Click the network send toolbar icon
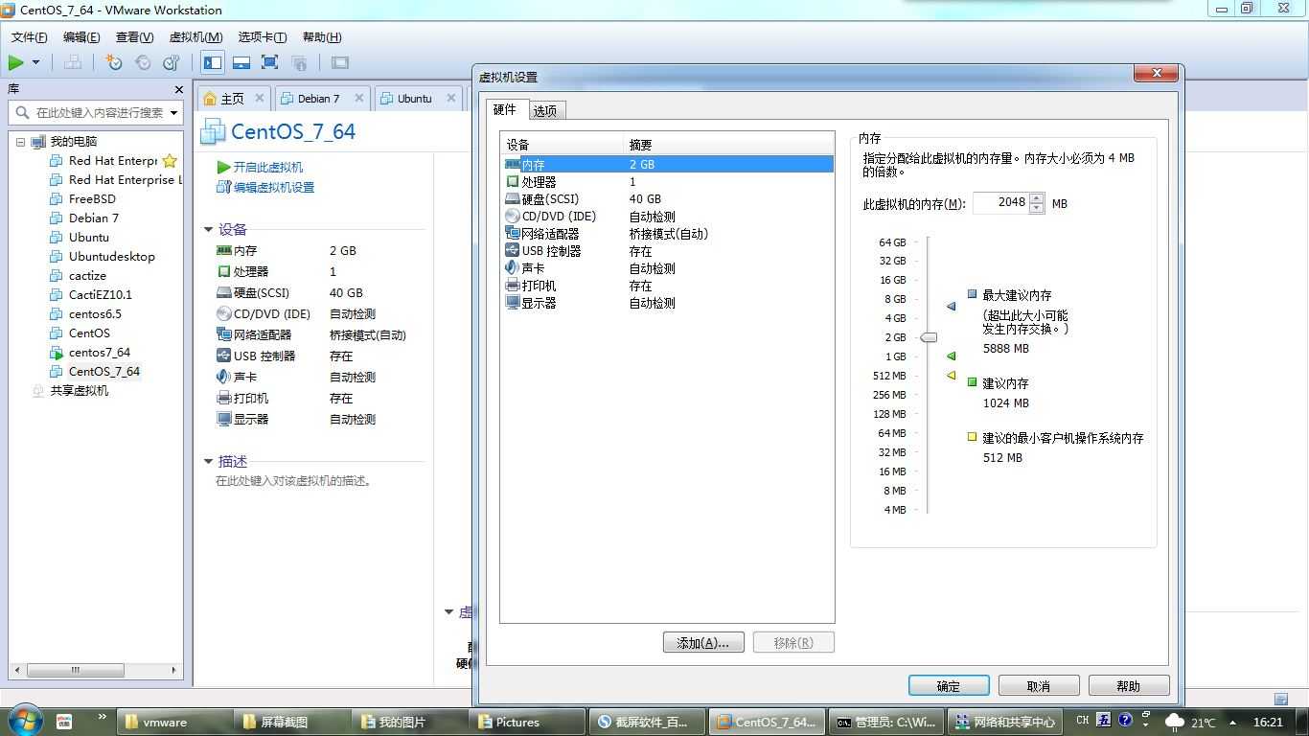1309x736 pixels. coord(73,62)
